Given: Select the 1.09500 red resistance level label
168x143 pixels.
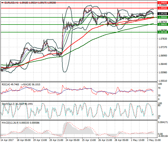Looking at the screenshot, I should click(x=163, y=8).
